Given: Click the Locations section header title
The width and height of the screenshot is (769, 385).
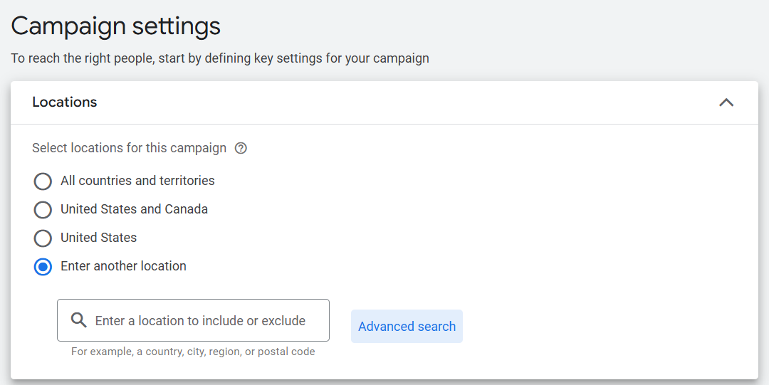Looking at the screenshot, I should point(65,102).
